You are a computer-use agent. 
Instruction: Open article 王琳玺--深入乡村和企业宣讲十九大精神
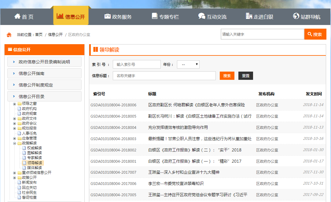184,172
